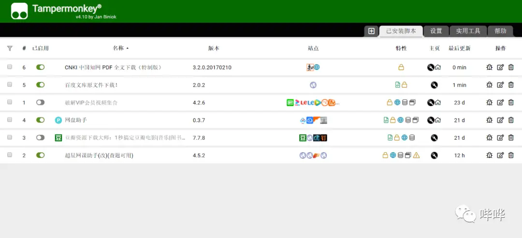This screenshot has height=238, width=522.
Task: Click debug icon for 破解VIP会员视频集合
Action: 489,103
